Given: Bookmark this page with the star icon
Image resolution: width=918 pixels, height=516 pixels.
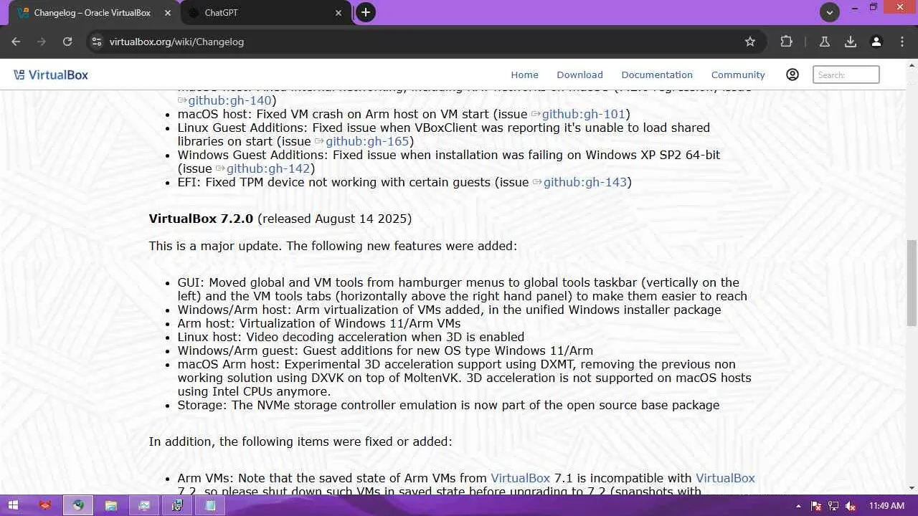Looking at the screenshot, I should tap(750, 42).
